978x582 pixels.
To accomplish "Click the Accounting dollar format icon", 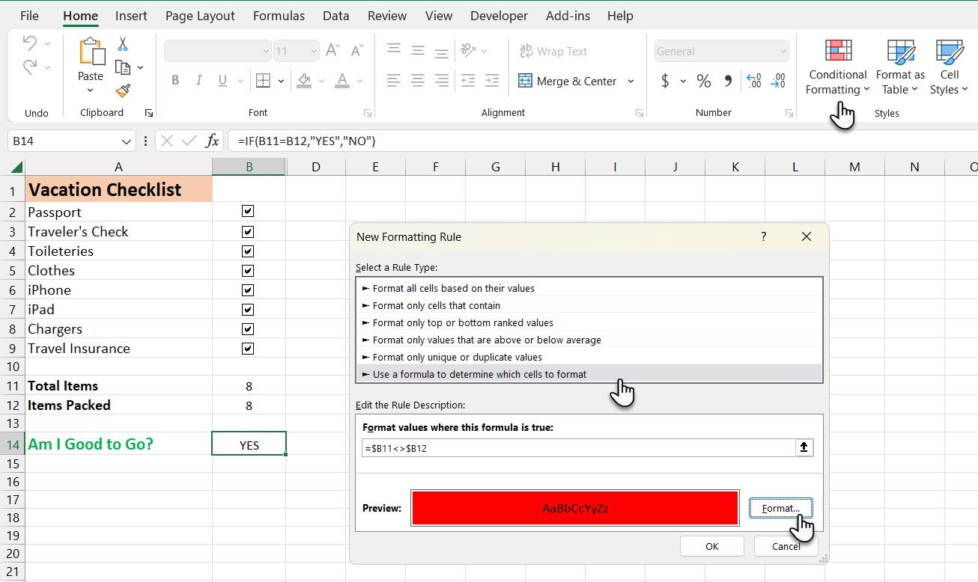I will coord(665,81).
